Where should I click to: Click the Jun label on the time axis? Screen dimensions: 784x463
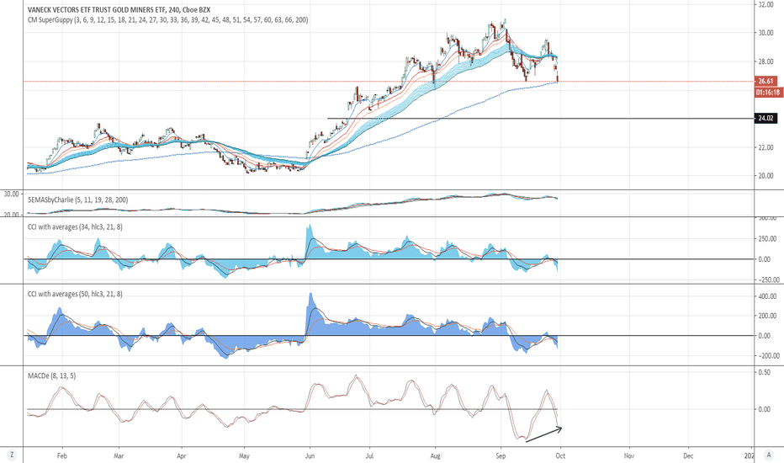pos(310,456)
